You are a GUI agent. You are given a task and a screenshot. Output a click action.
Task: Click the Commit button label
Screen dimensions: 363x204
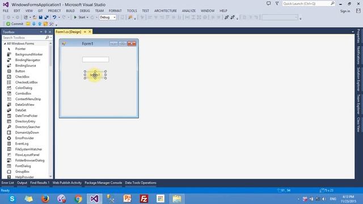pos(17,24)
